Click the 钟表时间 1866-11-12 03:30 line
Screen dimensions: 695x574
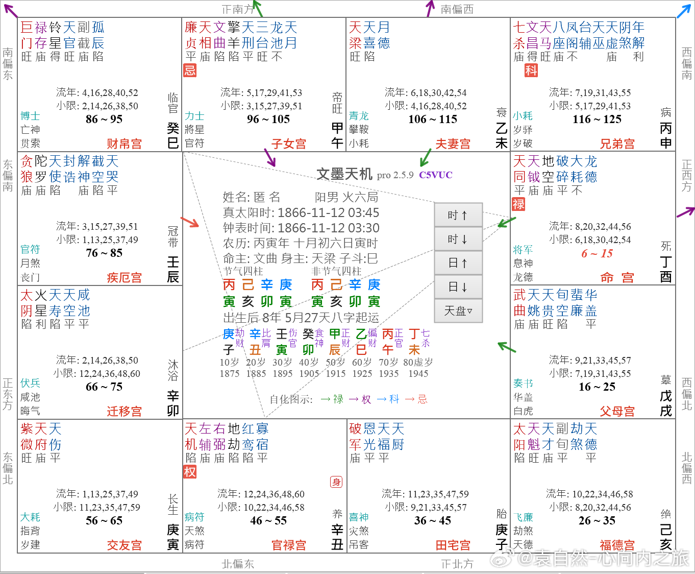(x=301, y=228)
